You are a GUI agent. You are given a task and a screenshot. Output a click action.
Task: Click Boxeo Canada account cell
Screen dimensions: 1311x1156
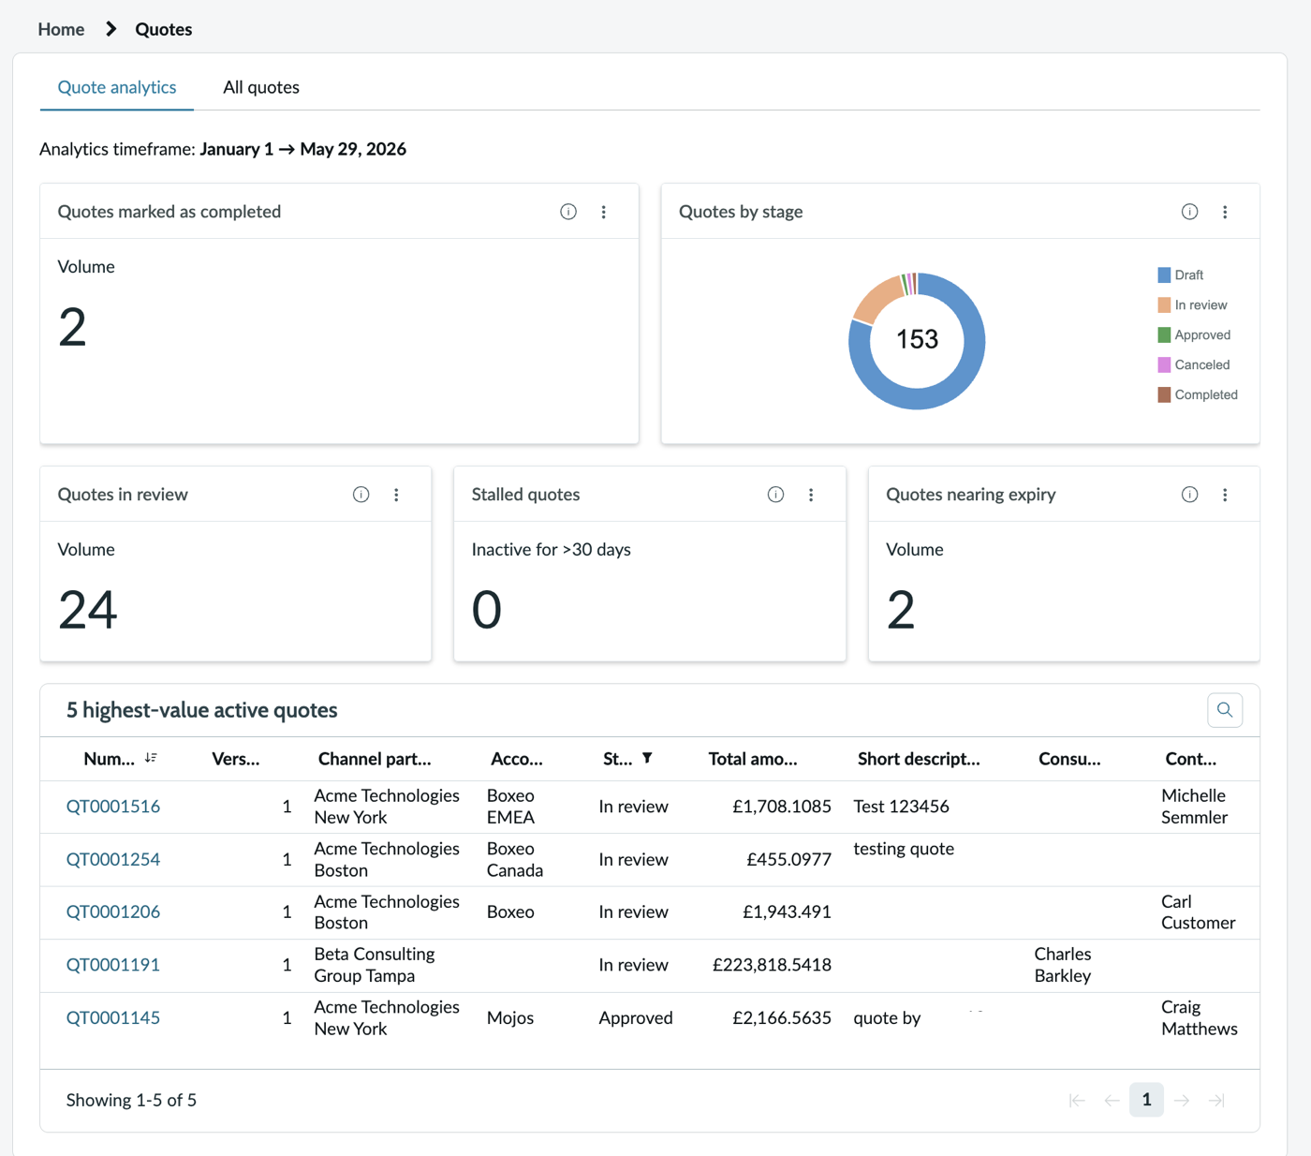[x=515, y=859]
